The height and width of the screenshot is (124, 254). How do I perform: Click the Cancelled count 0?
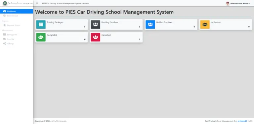coord(140,39)
